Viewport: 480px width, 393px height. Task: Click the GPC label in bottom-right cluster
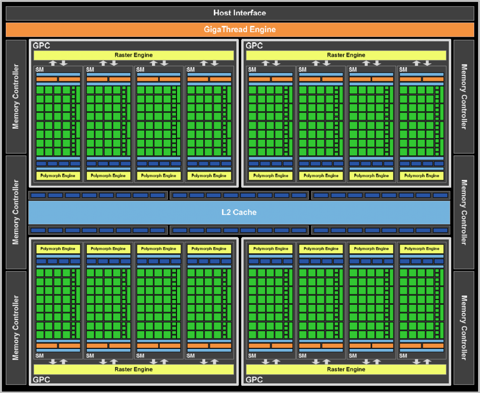tap(254, 380)
